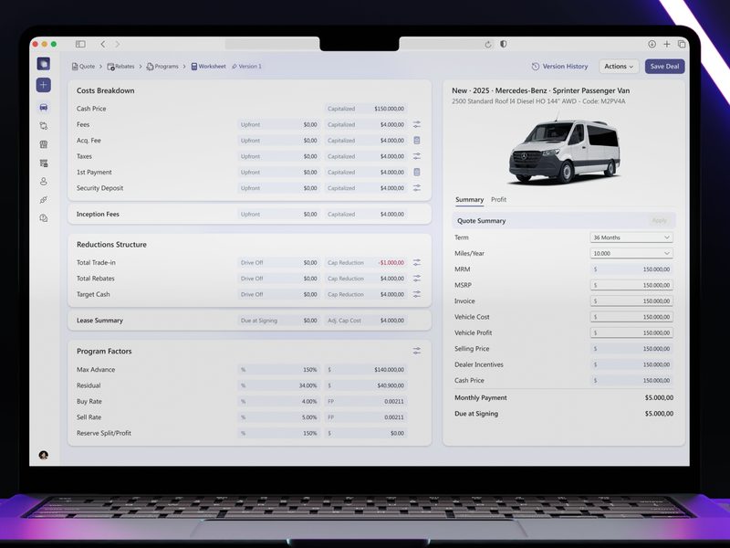
Task: Adjust settings for Total Rebates row
Action: [x=417, y=279]
